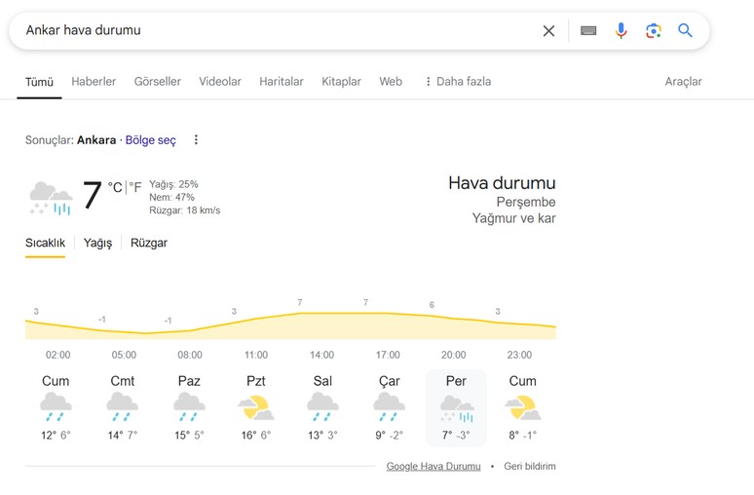Show the Yağış precipitation chart
This screenshot has width=754, height=495.
click(x=97, y=243)
